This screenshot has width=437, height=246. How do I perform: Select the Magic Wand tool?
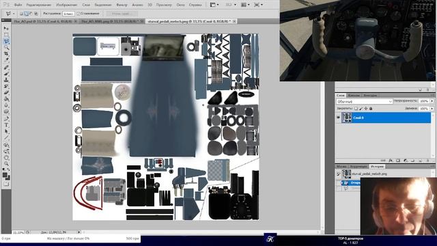(6, 47)
